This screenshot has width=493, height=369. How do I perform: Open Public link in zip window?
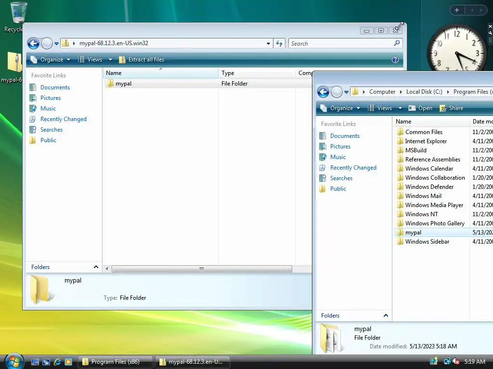[x=48, y=140]
